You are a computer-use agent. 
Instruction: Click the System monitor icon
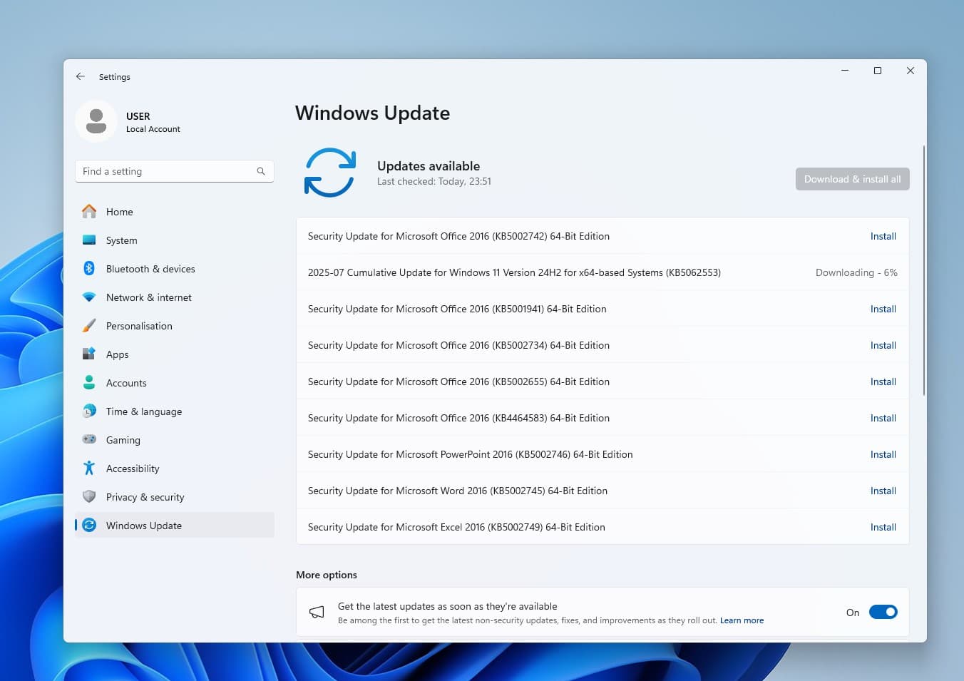89,240
